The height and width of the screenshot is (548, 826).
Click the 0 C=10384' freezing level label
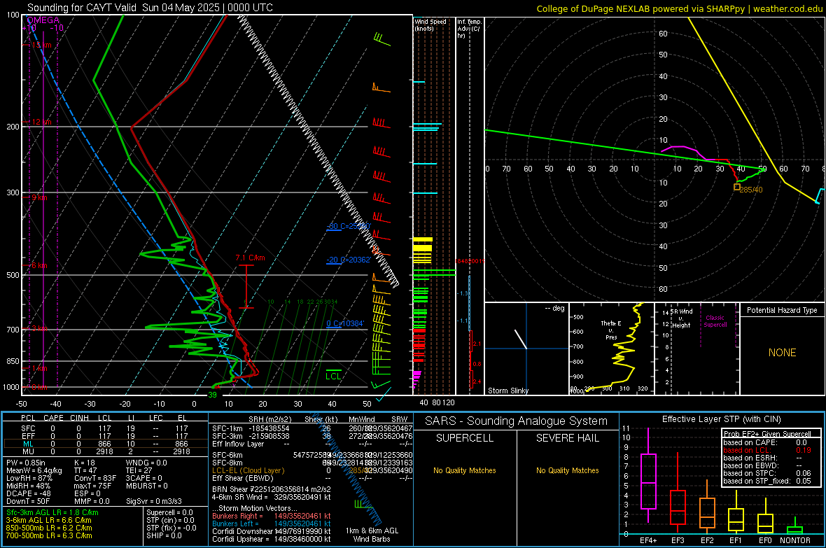[x=345, y=323]
